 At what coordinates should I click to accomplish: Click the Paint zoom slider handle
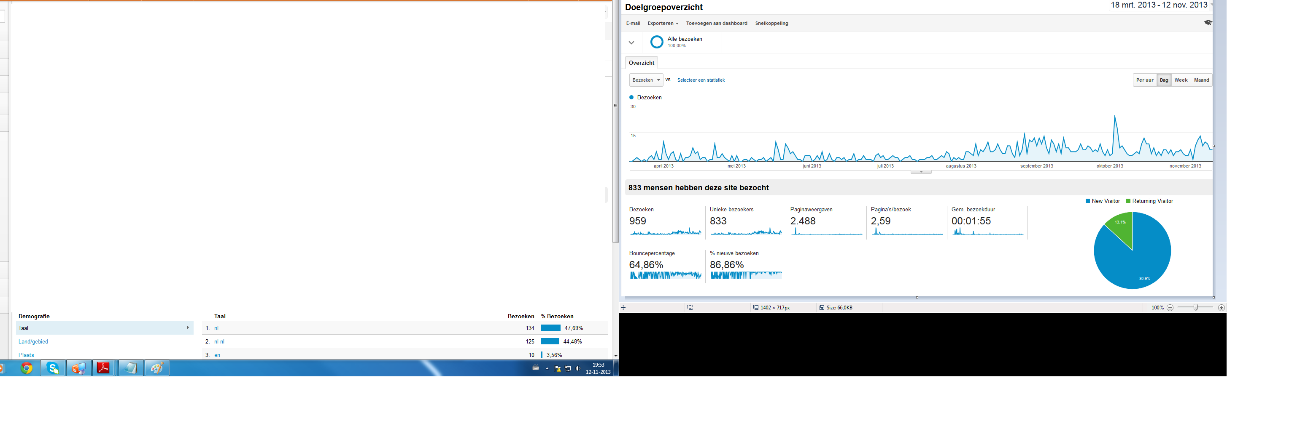tap(1195, 307)
